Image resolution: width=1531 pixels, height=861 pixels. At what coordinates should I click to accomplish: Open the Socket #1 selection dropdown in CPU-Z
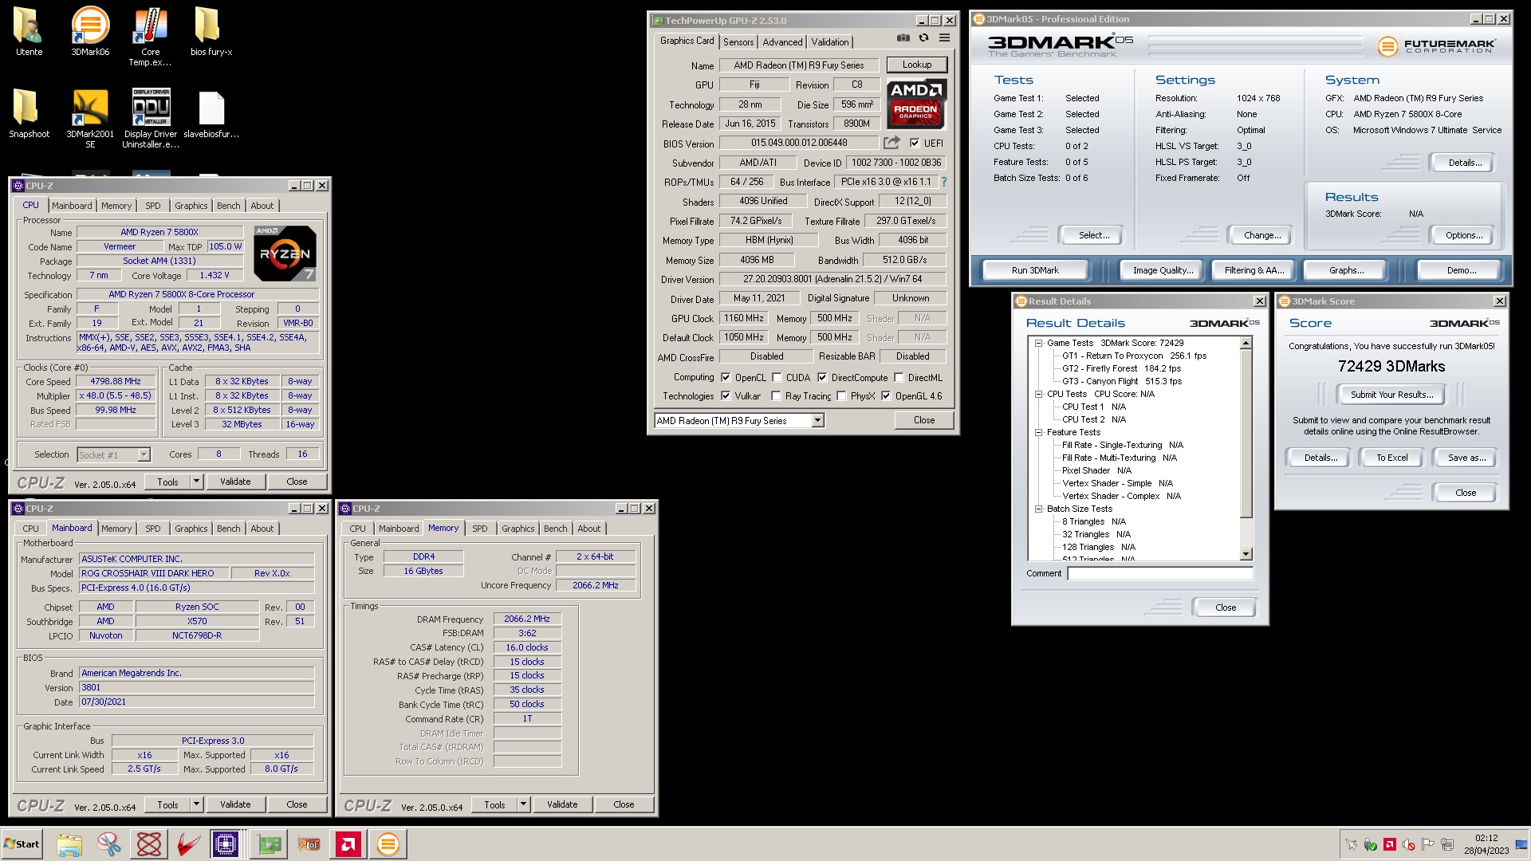pos(144,454)
